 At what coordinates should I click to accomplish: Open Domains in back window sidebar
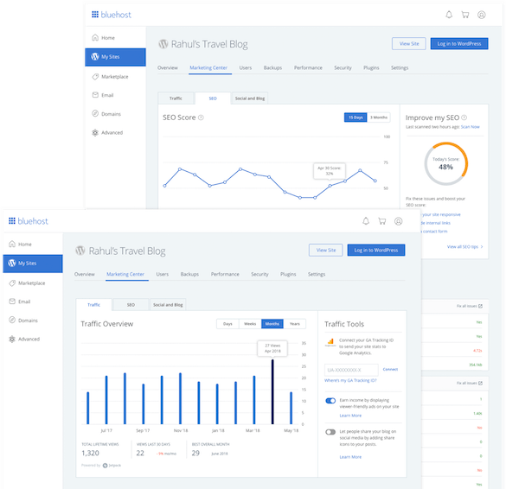[x=106, y=114]
